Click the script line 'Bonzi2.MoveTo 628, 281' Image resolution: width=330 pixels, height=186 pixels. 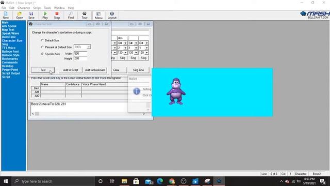(x=48, y=104)
